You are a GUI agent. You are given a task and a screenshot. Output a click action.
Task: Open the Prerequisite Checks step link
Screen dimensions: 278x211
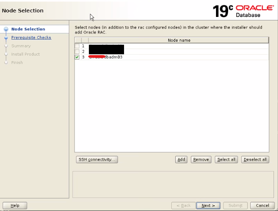click(31, 37)
